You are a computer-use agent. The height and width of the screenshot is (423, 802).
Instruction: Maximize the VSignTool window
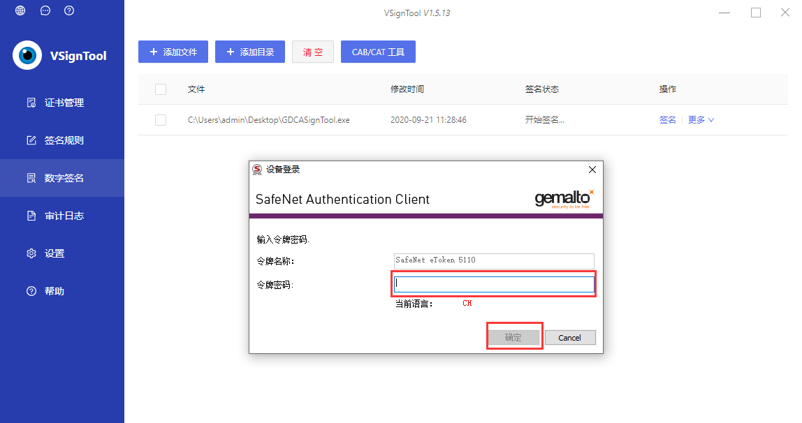755,13
